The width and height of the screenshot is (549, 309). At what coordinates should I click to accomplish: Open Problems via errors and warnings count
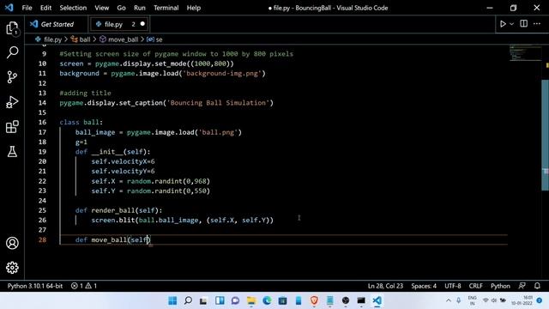pos(84,286)
